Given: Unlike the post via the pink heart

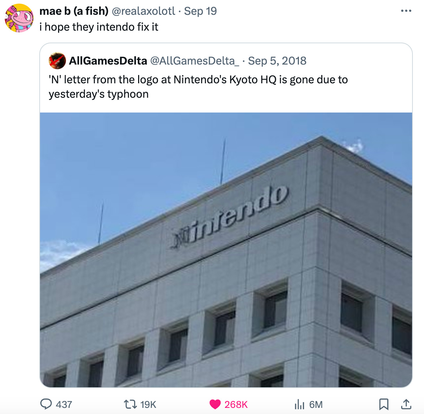Looking at the screenshot, I should coord(215,405).
